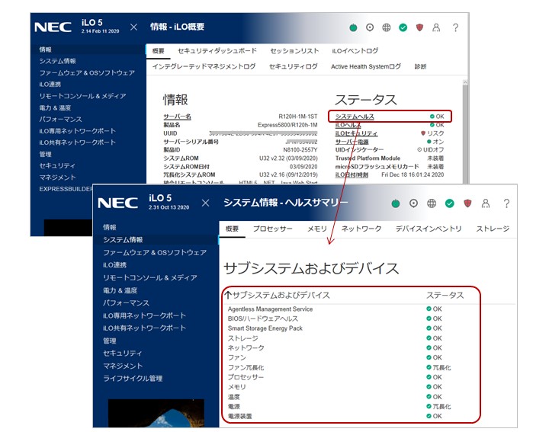The image size is (549, 432).
Task: Open iLOイベントログ tab in back window
Action: (355, 51)
